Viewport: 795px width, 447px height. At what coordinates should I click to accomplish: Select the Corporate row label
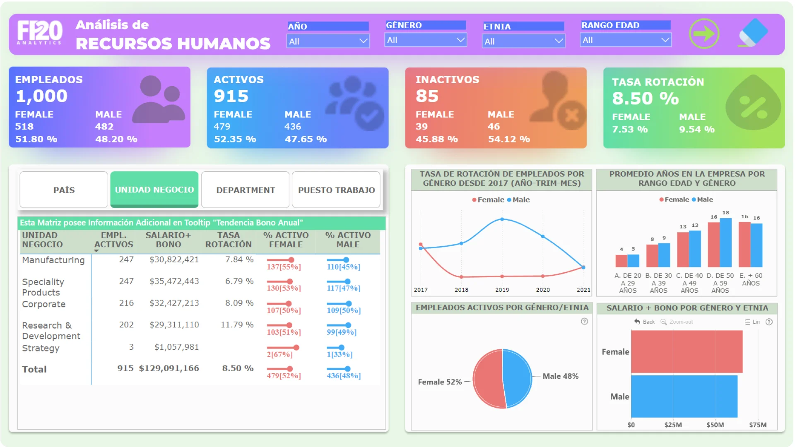(43, 304)
